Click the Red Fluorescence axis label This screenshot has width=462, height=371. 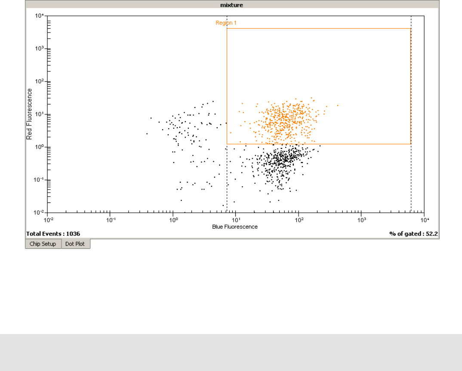[29, 114]
